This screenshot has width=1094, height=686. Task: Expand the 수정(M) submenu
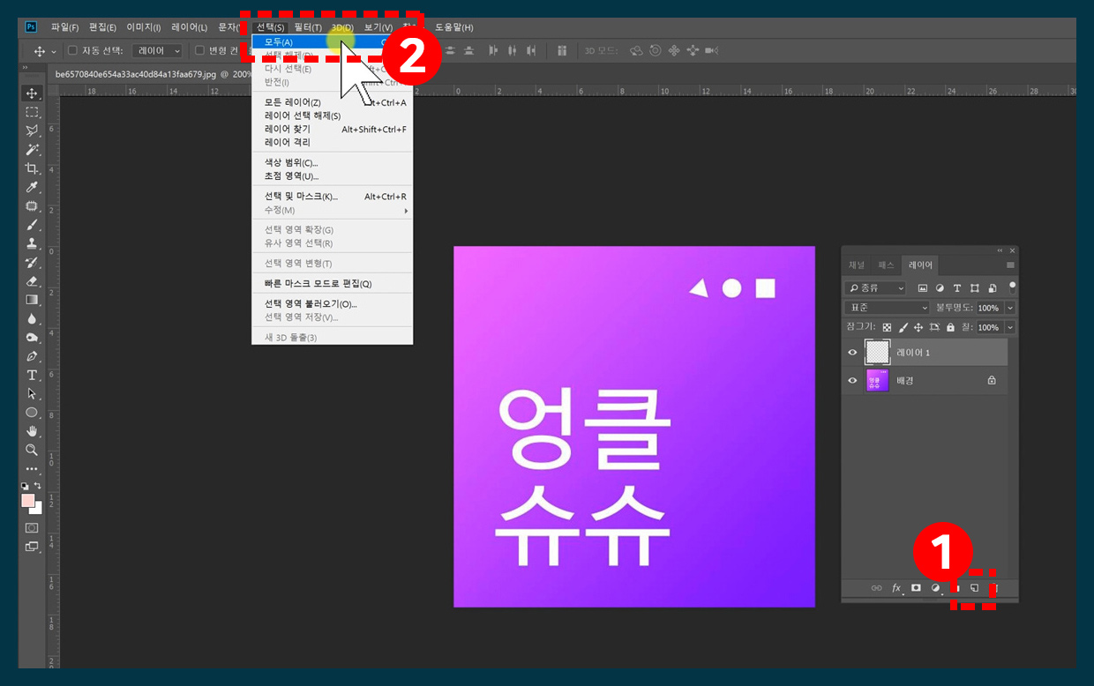pyautogui.click(x=332, y=210)
